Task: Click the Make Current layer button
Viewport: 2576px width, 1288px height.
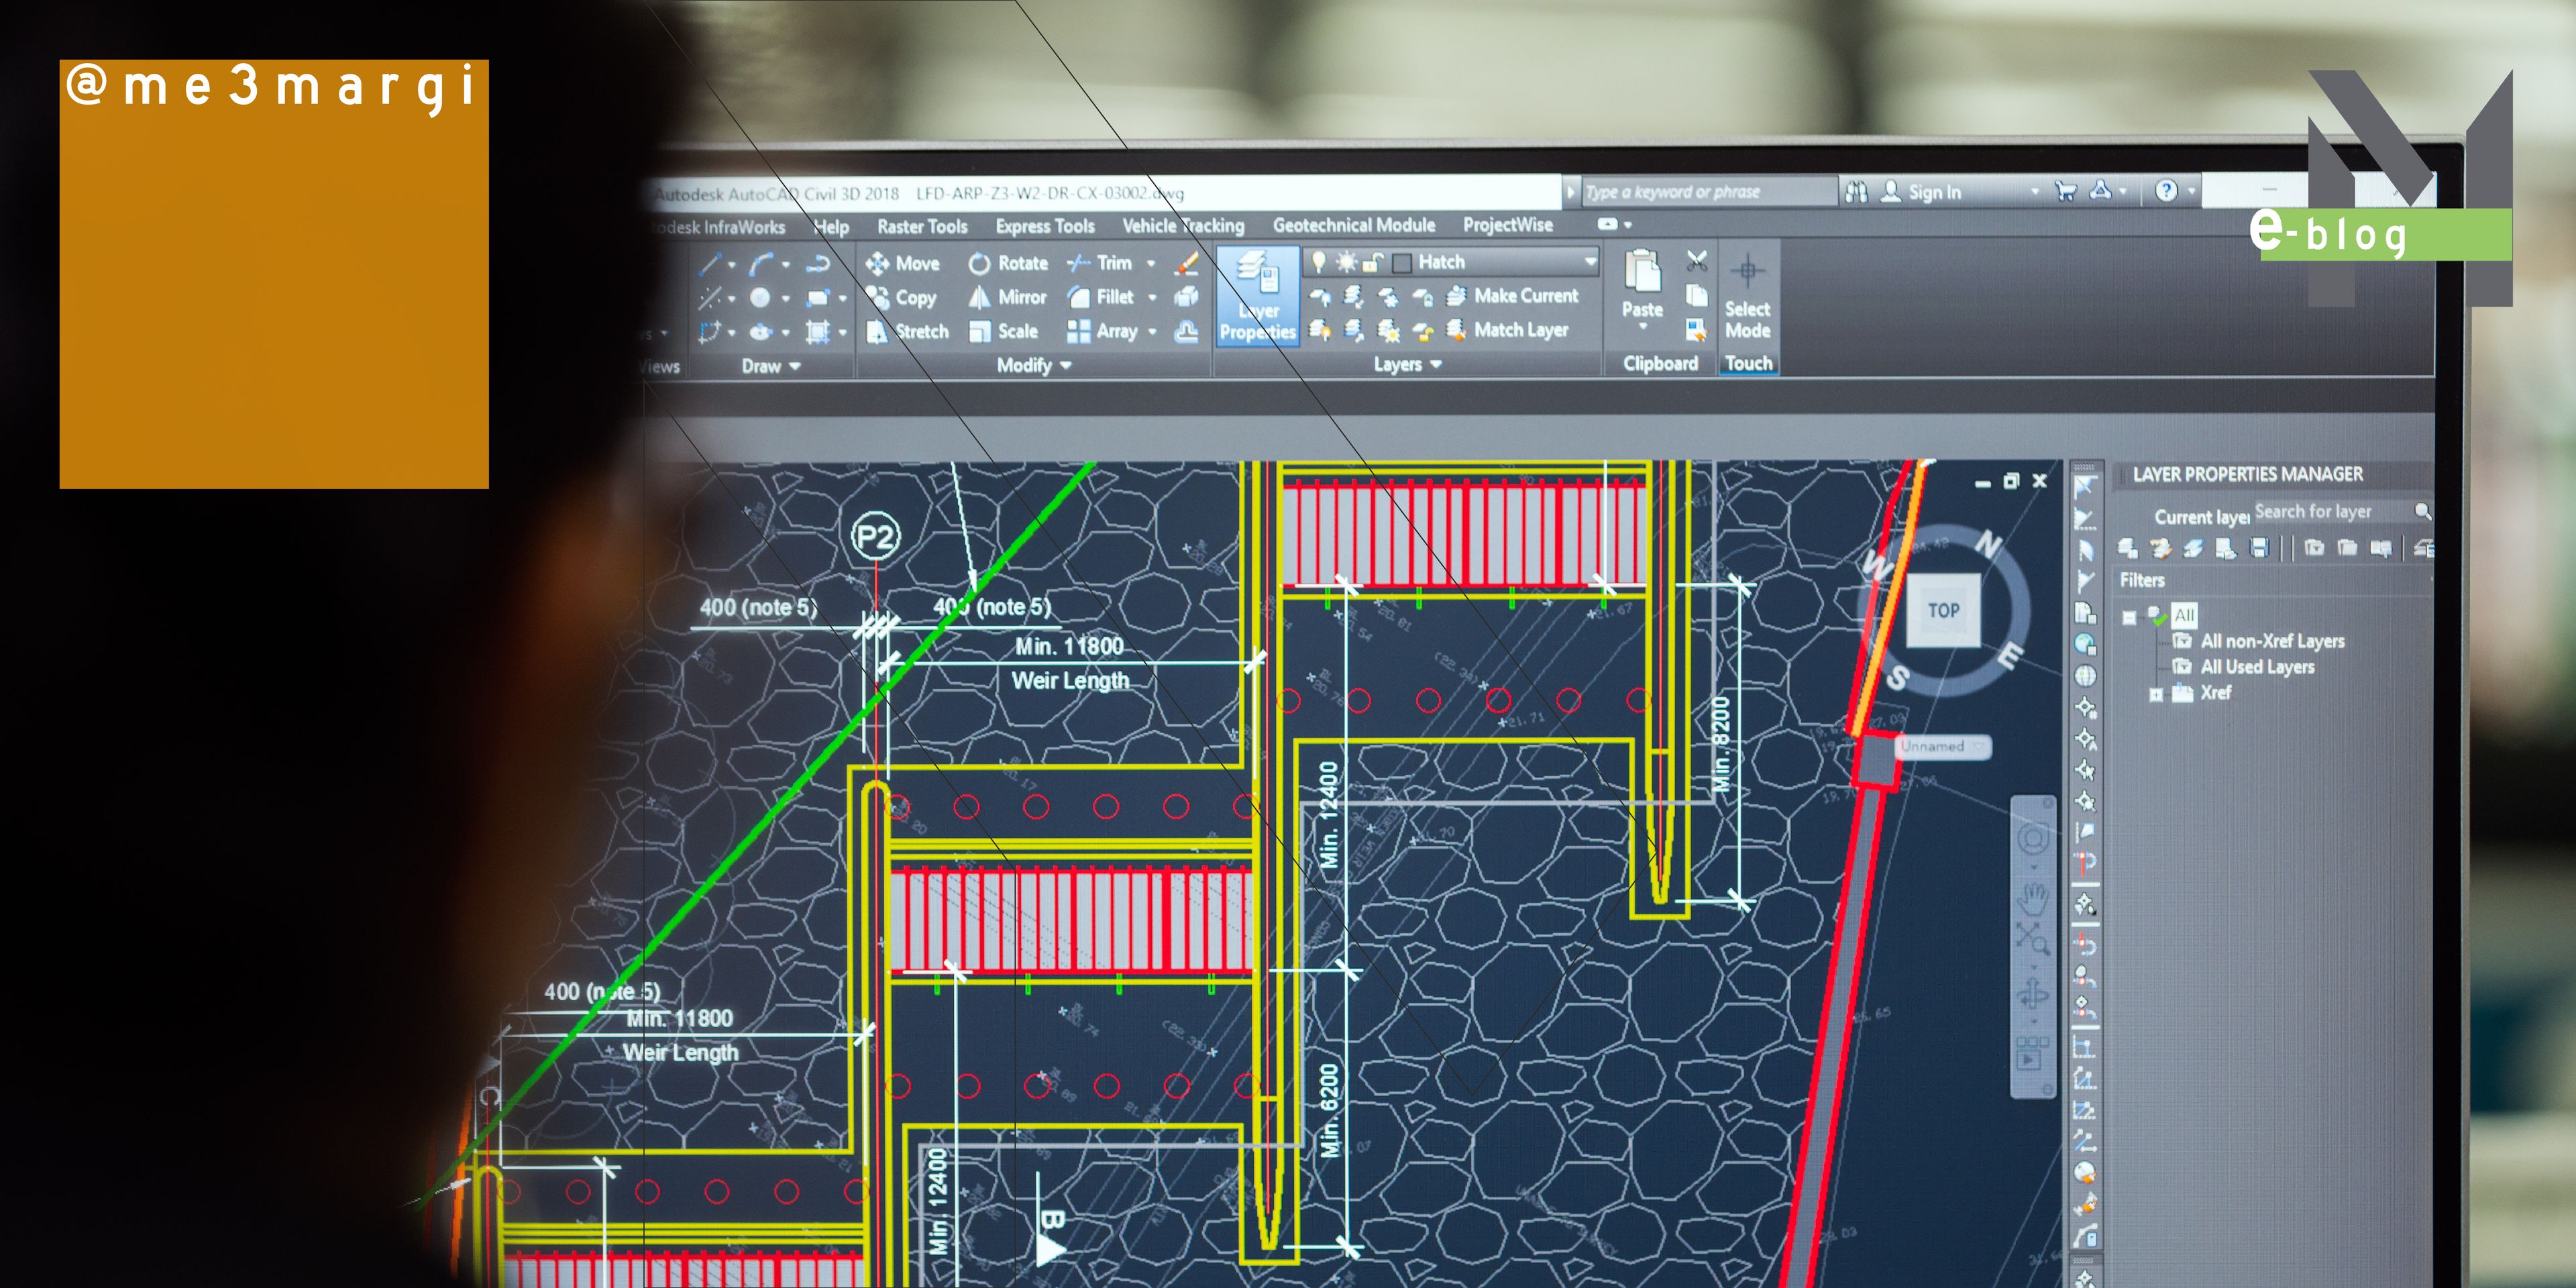Action: pyautogui.click(x=1513, y=296)
